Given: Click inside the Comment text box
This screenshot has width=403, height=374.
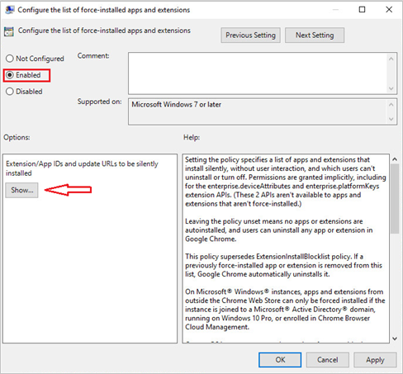Looking at the screenshot, I should point(257,73).
